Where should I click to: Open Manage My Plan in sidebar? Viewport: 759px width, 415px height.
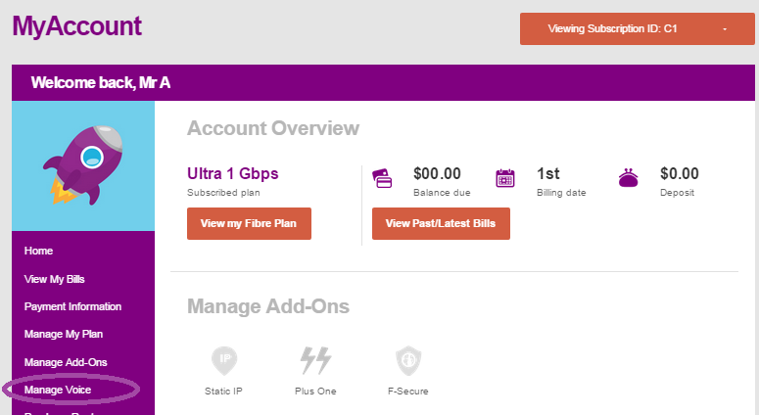coord(64,335)
